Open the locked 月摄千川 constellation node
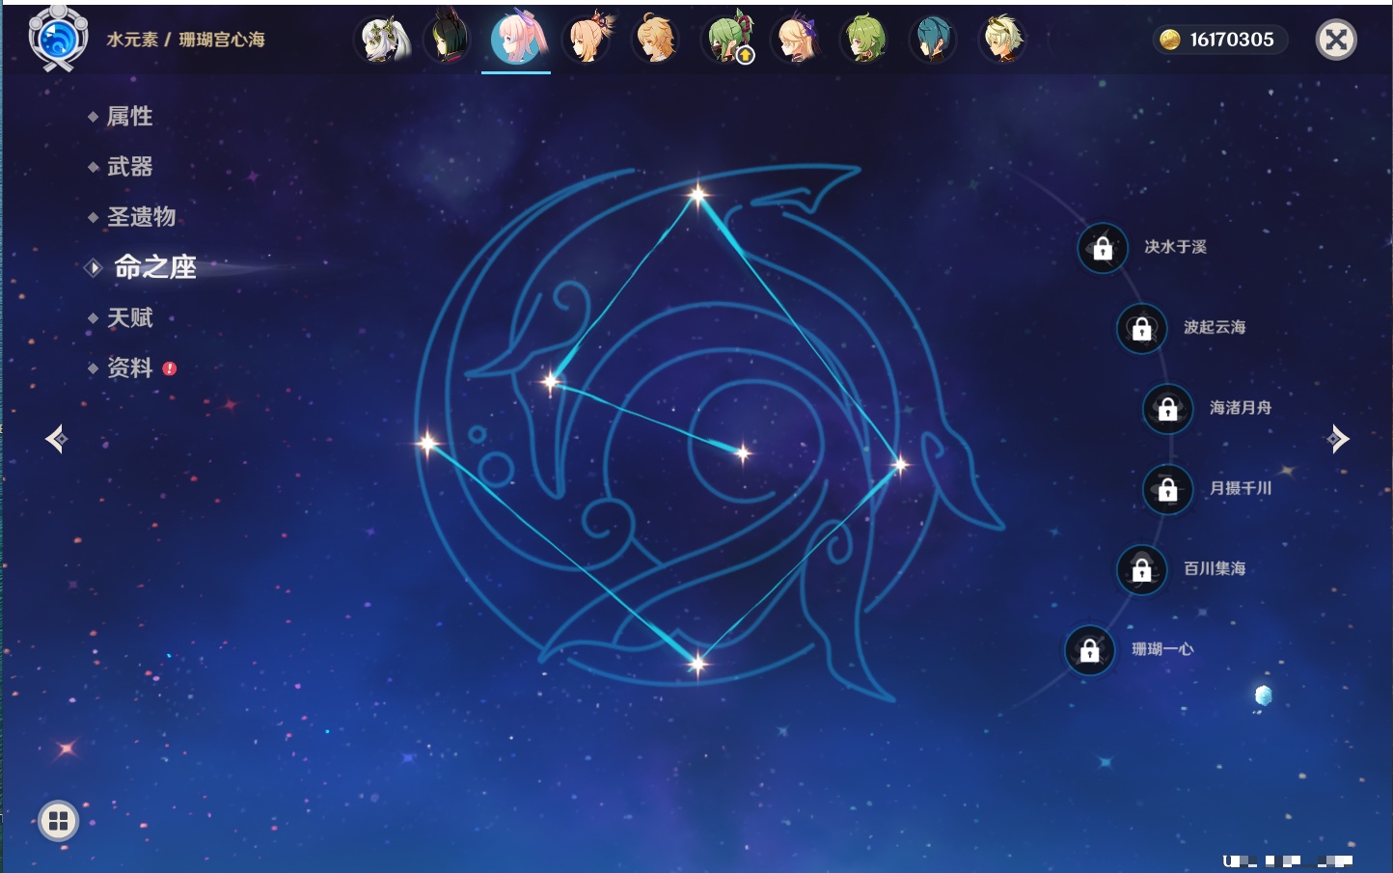The image size is (1393, 873). 1168,490
